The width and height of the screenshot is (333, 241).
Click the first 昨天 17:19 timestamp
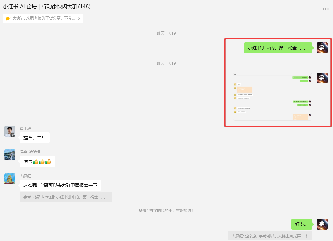tap(166, 33)
